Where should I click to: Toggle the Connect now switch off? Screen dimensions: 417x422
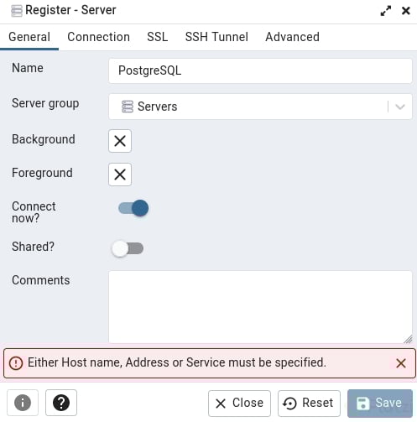coord(133,208)
